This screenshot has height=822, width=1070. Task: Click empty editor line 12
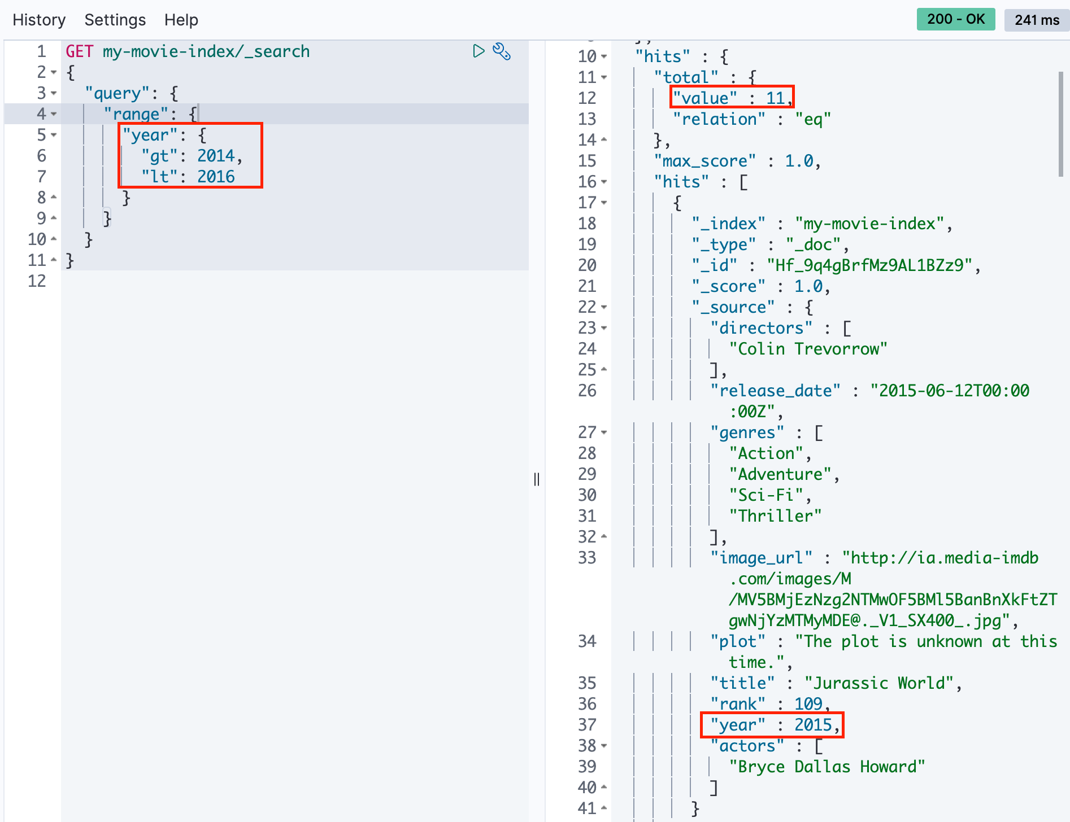point(295,281)
